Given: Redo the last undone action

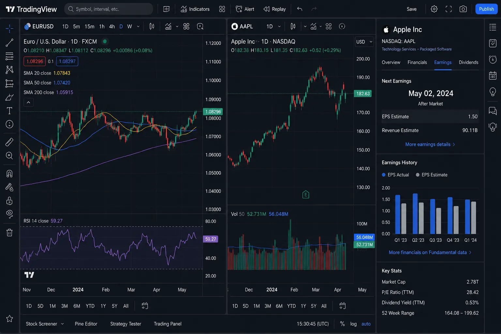Looking at the screenshot, I should 314,9.
